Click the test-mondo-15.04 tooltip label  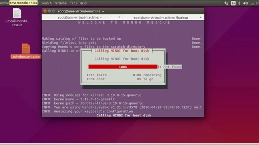pyautogui.click(x=23, y=3)
